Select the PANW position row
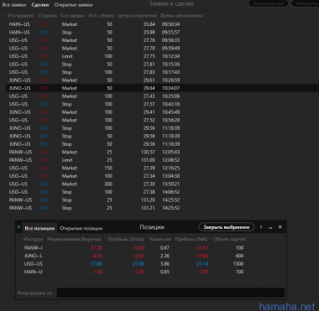Viewport: 319px width, 311px height. [133, 248]
